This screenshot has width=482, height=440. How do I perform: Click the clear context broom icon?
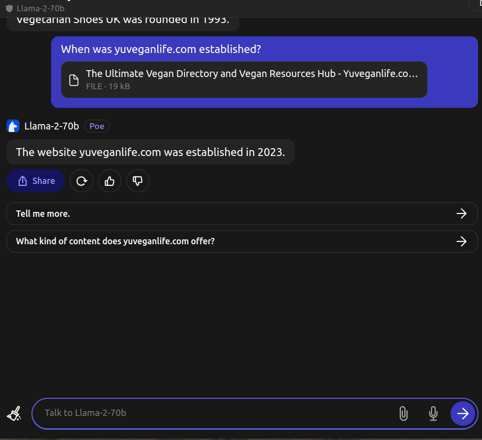pos(14,414)
